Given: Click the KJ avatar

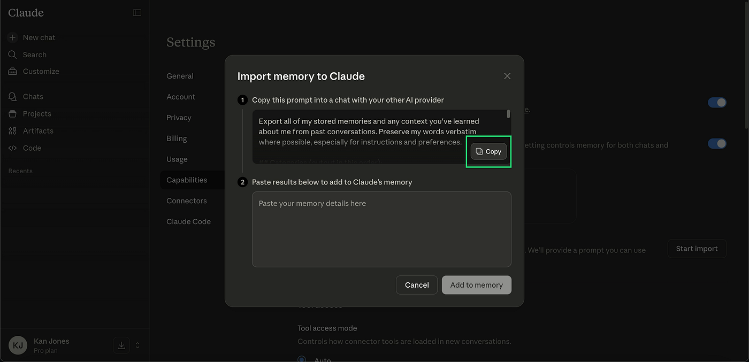Looking at the screenshot, I should (x=18, y=345).
